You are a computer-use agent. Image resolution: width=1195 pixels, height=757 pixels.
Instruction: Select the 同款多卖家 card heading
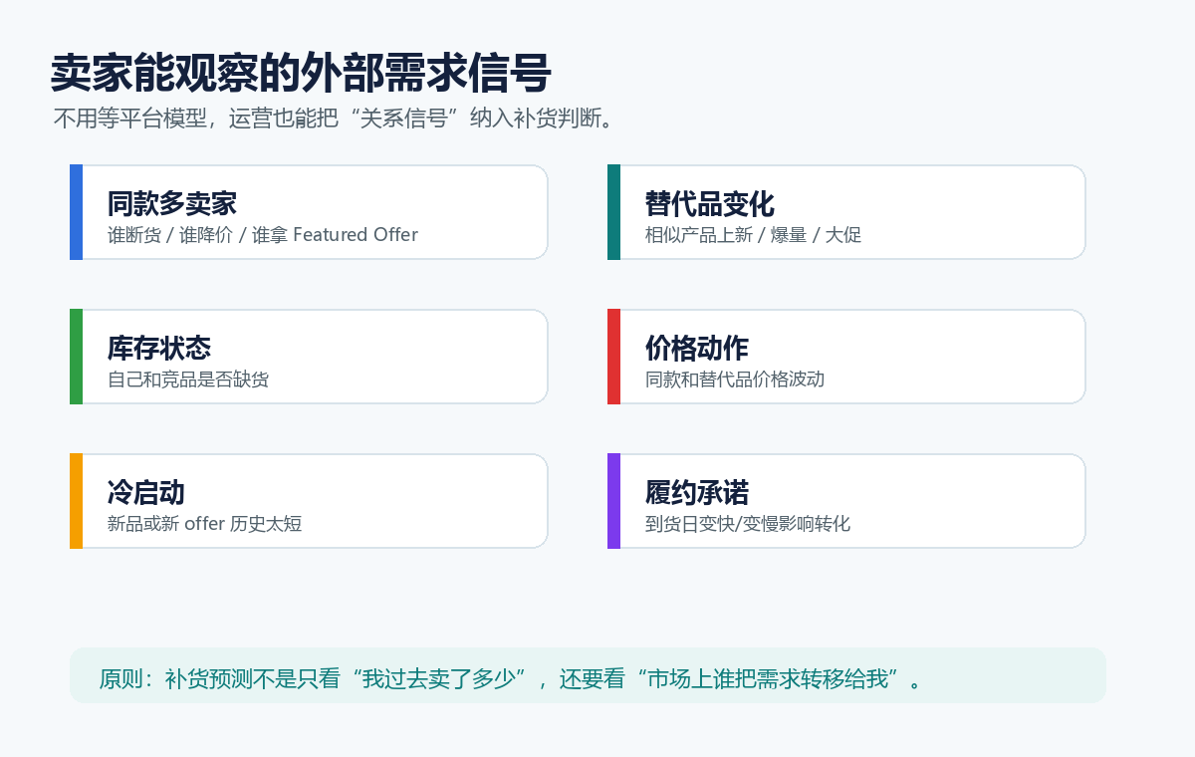(x=172, y=203)
